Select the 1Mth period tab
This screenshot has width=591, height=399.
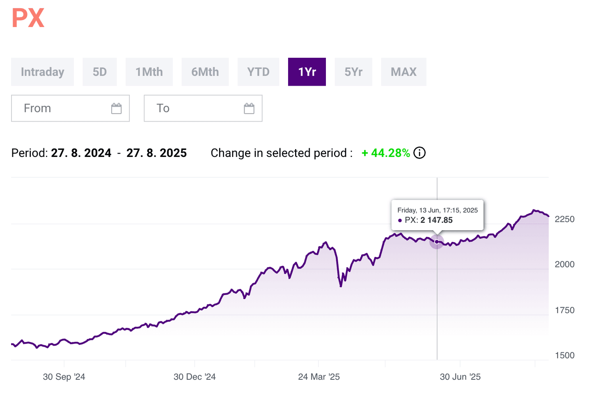pyautogui.click(x=149, y=72)
